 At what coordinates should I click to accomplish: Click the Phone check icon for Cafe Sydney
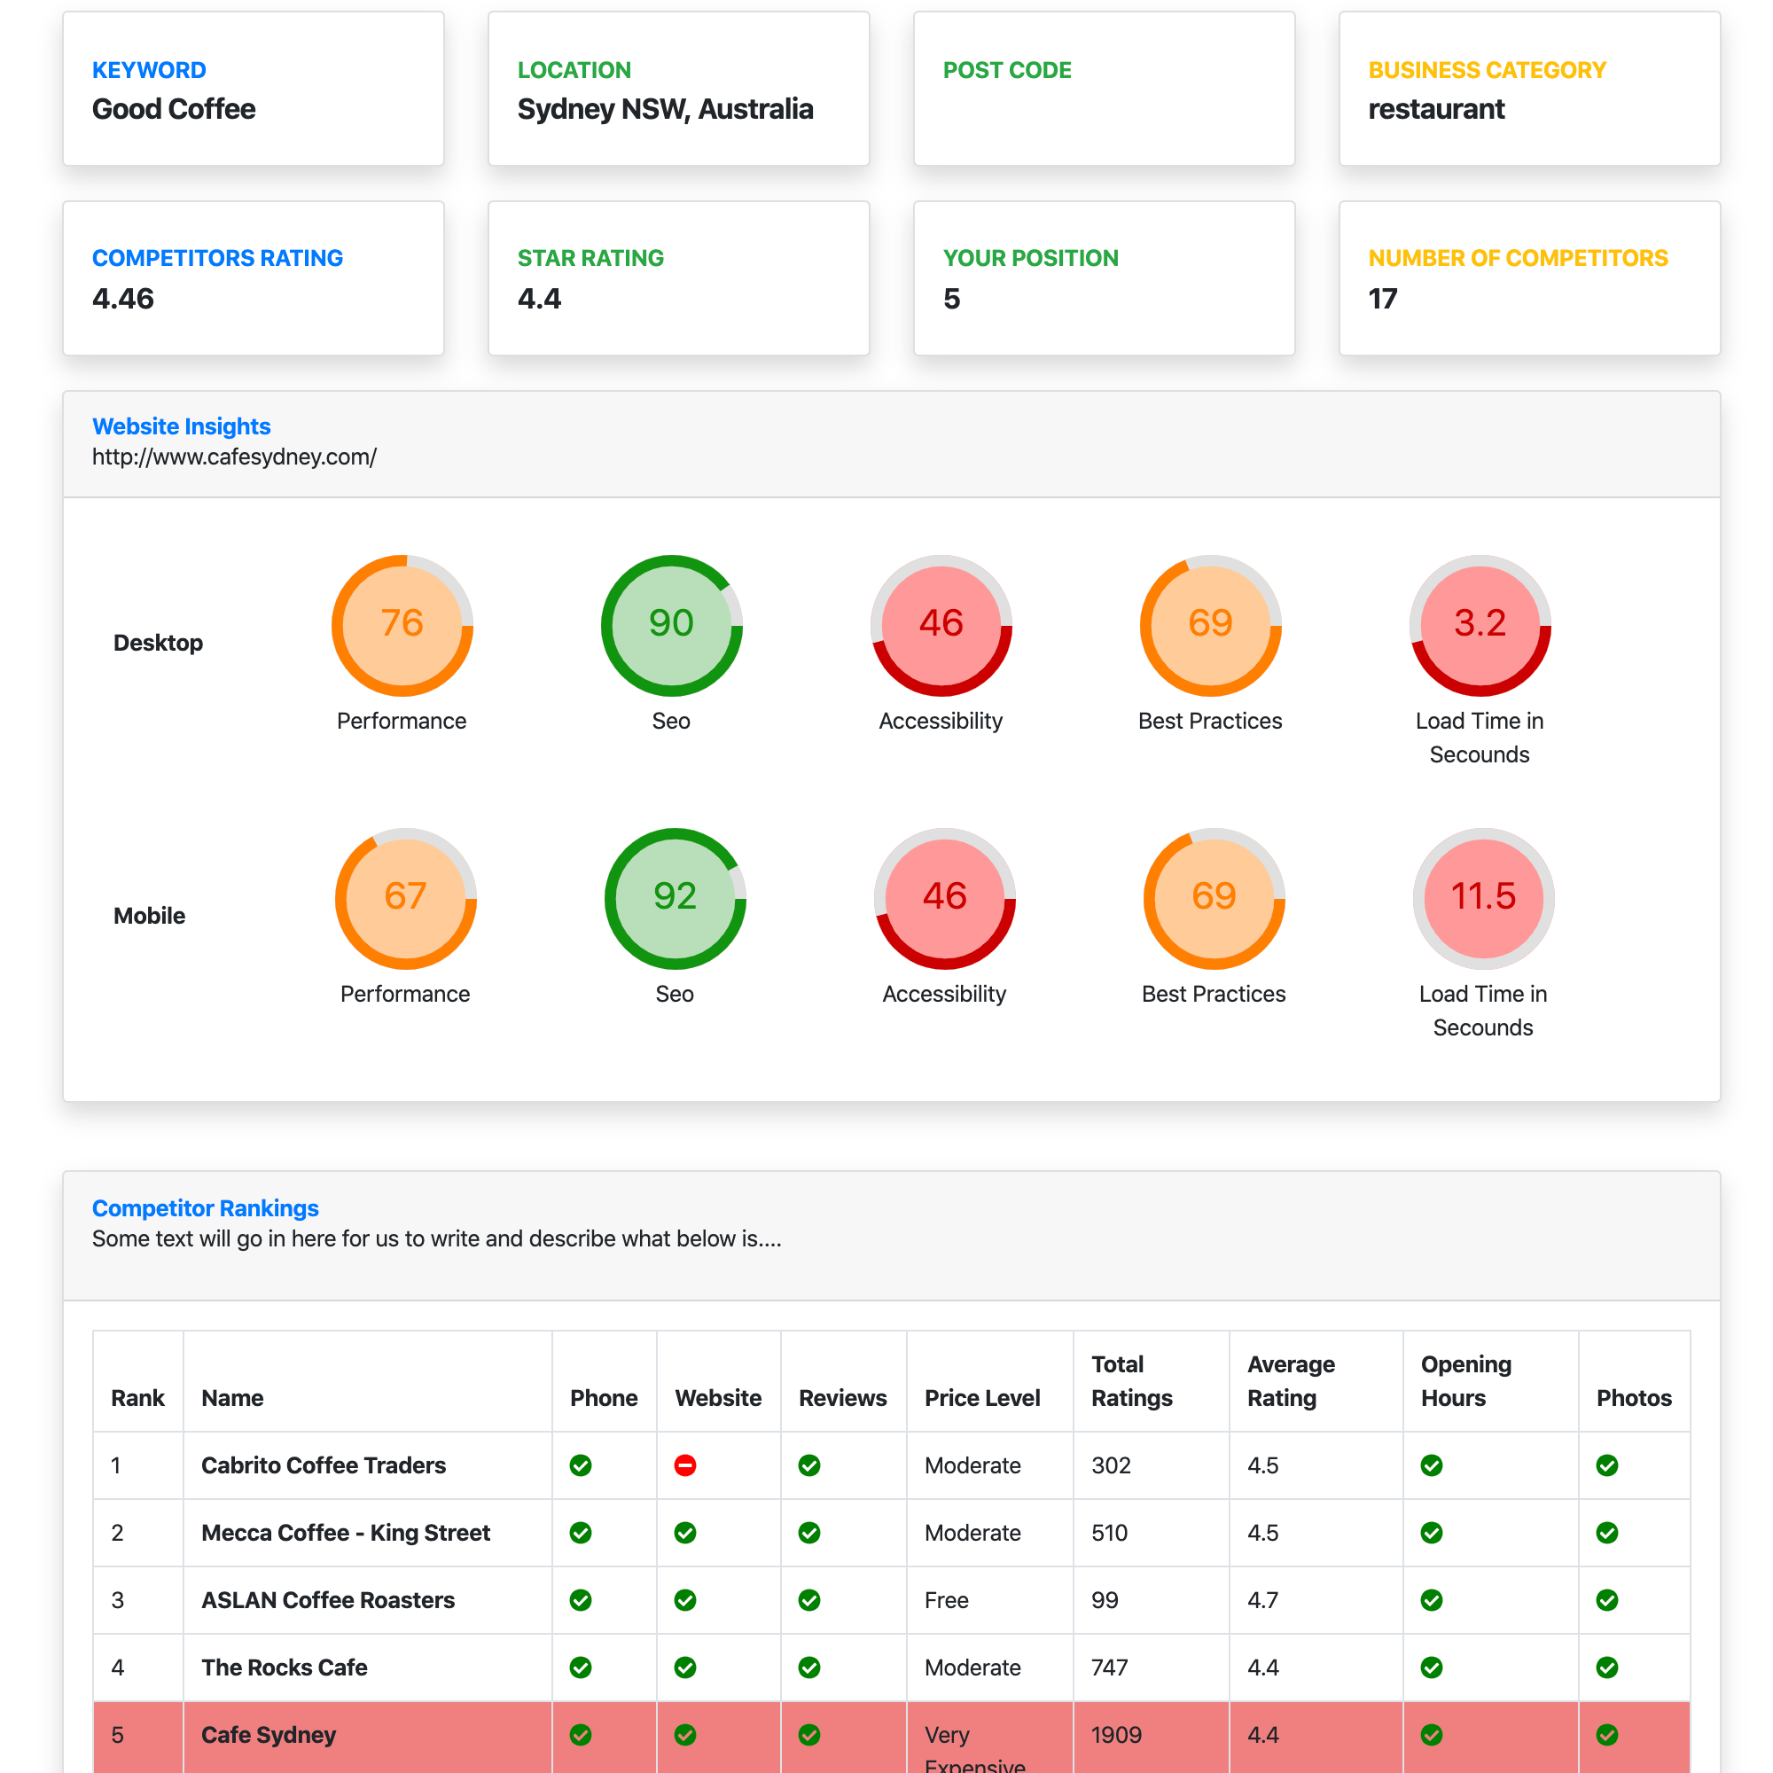[579, 1735]
